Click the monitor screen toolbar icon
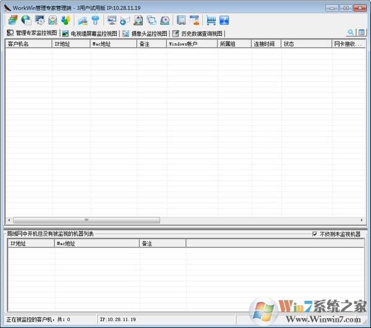 pyautogui.click(x=111, y=20)
